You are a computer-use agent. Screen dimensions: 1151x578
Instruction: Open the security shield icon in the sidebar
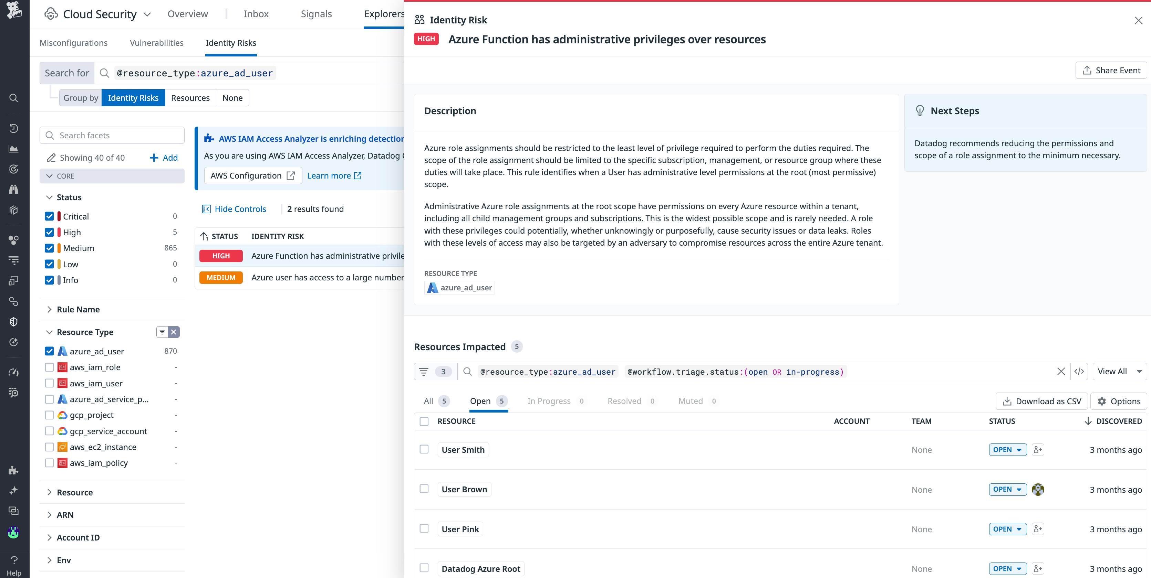[14, 321]
